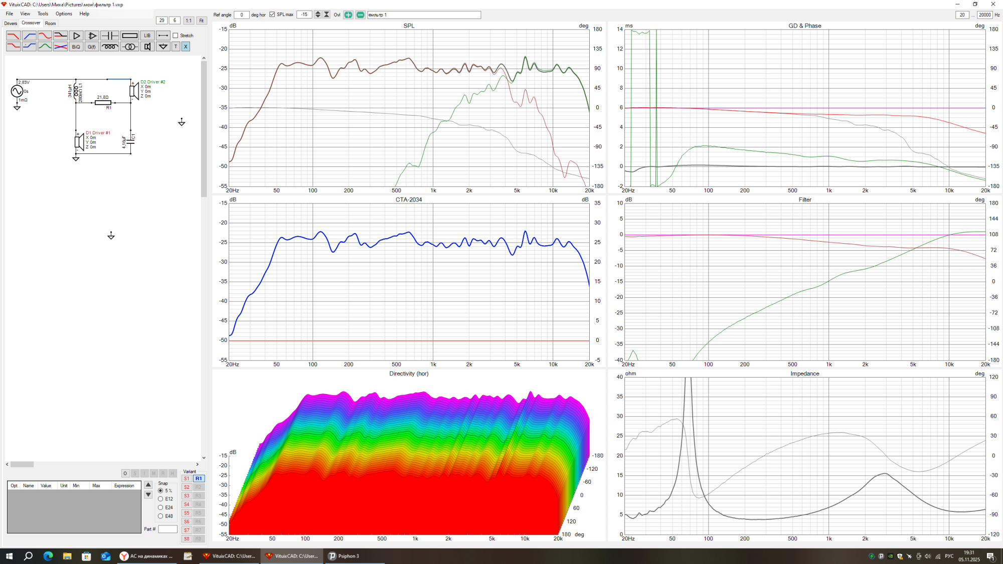This screenshot has width=1003, height=564.
Task: Select the ground symbol tool
Action: [163, 47]
